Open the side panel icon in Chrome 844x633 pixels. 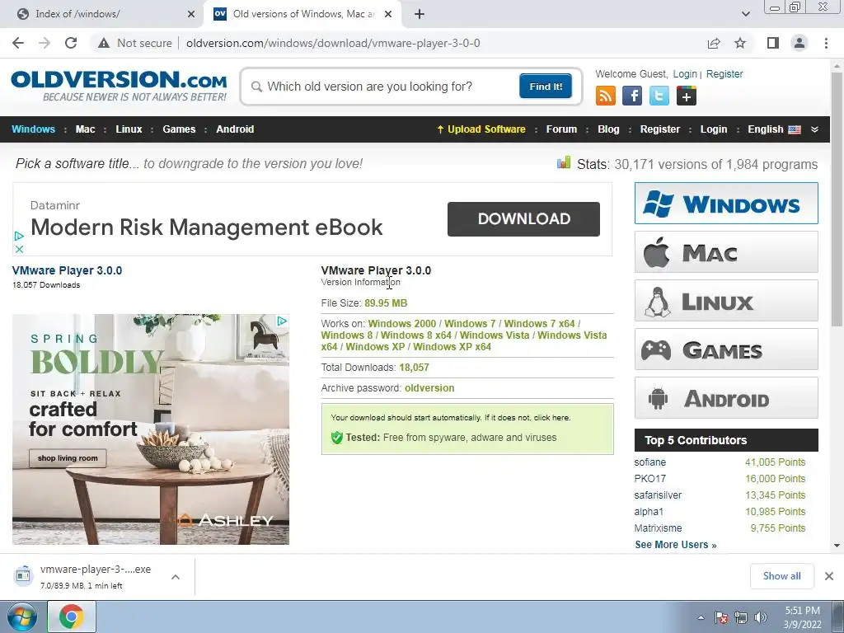click(x=773, y=43)
